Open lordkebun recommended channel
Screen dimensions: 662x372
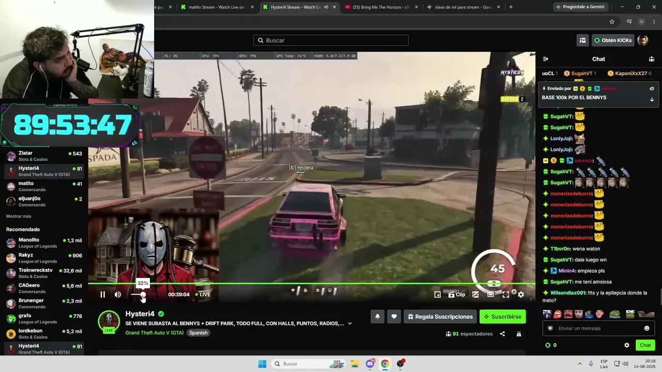(44, 334)
